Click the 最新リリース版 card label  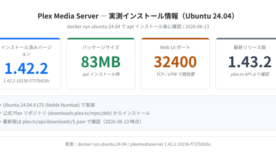(x=250, y=47)
